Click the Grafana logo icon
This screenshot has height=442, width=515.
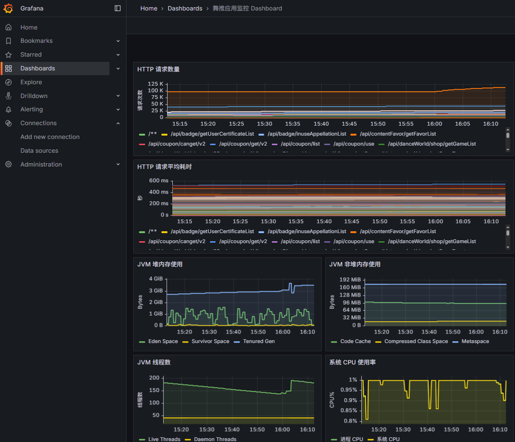click(x=9, y=8)
